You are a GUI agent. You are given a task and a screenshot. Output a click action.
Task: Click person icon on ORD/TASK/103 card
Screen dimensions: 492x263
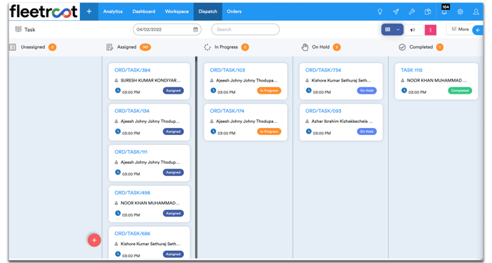212,81
